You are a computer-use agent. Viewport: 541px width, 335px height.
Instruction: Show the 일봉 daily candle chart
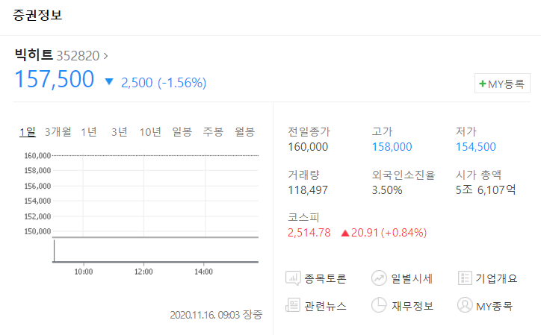[x=182, y=131]
